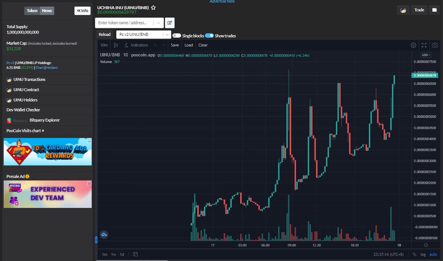The image size is (443, 261).
Task: Select the 1w date range
Action: pyautogui.click(x=114, y=254)
